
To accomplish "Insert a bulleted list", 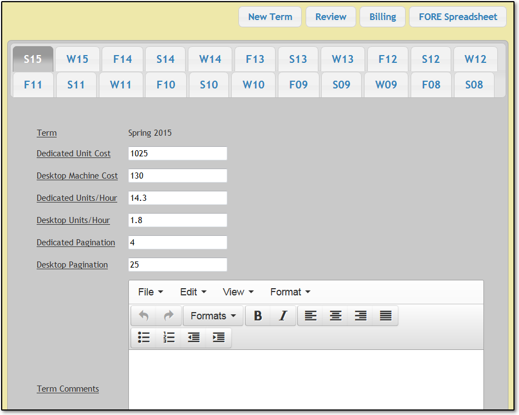I will [144, 338].
